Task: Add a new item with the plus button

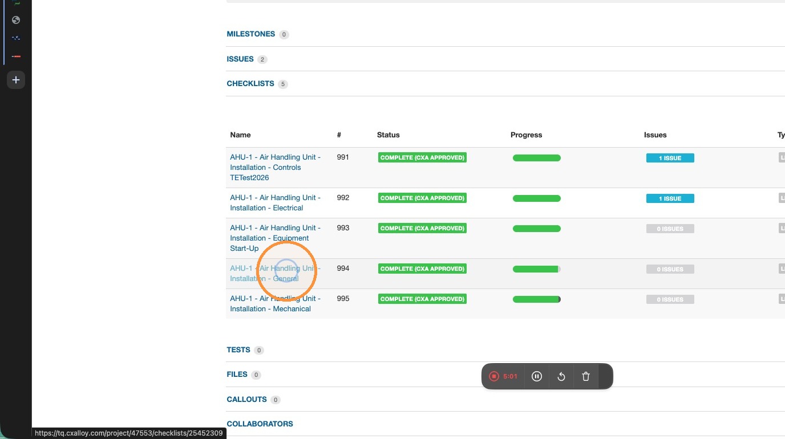Action: pyautogui.click(x=16, y=80)
